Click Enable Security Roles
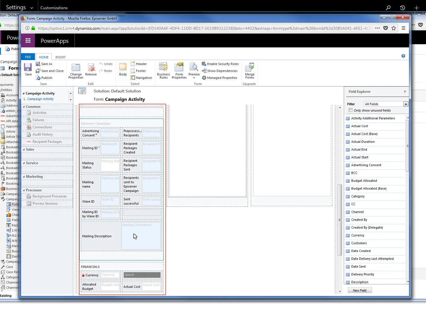This screenshot has height=313, width=426. pyautogui.click(x=220, y=64)
